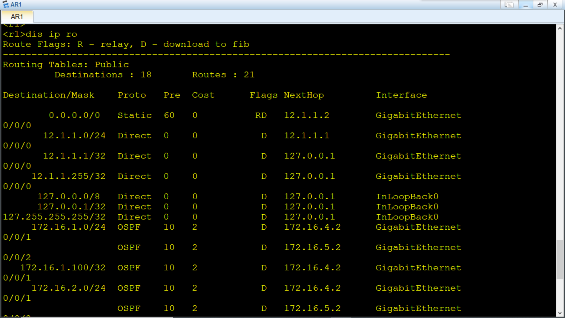Click the cascaded windows dock icon

pyautogui.click(x=509, y=5)
